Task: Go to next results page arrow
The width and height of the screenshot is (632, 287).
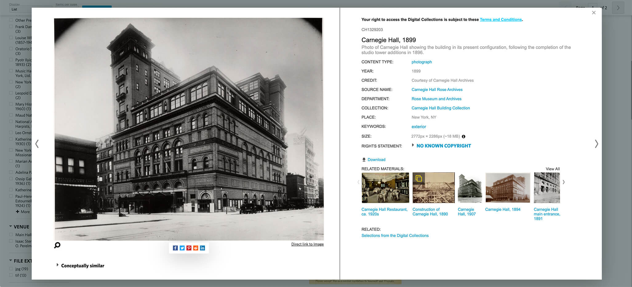Action: point(618,8)
